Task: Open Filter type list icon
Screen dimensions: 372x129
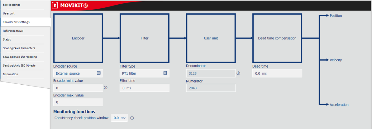Action: (x=165, y=73)
